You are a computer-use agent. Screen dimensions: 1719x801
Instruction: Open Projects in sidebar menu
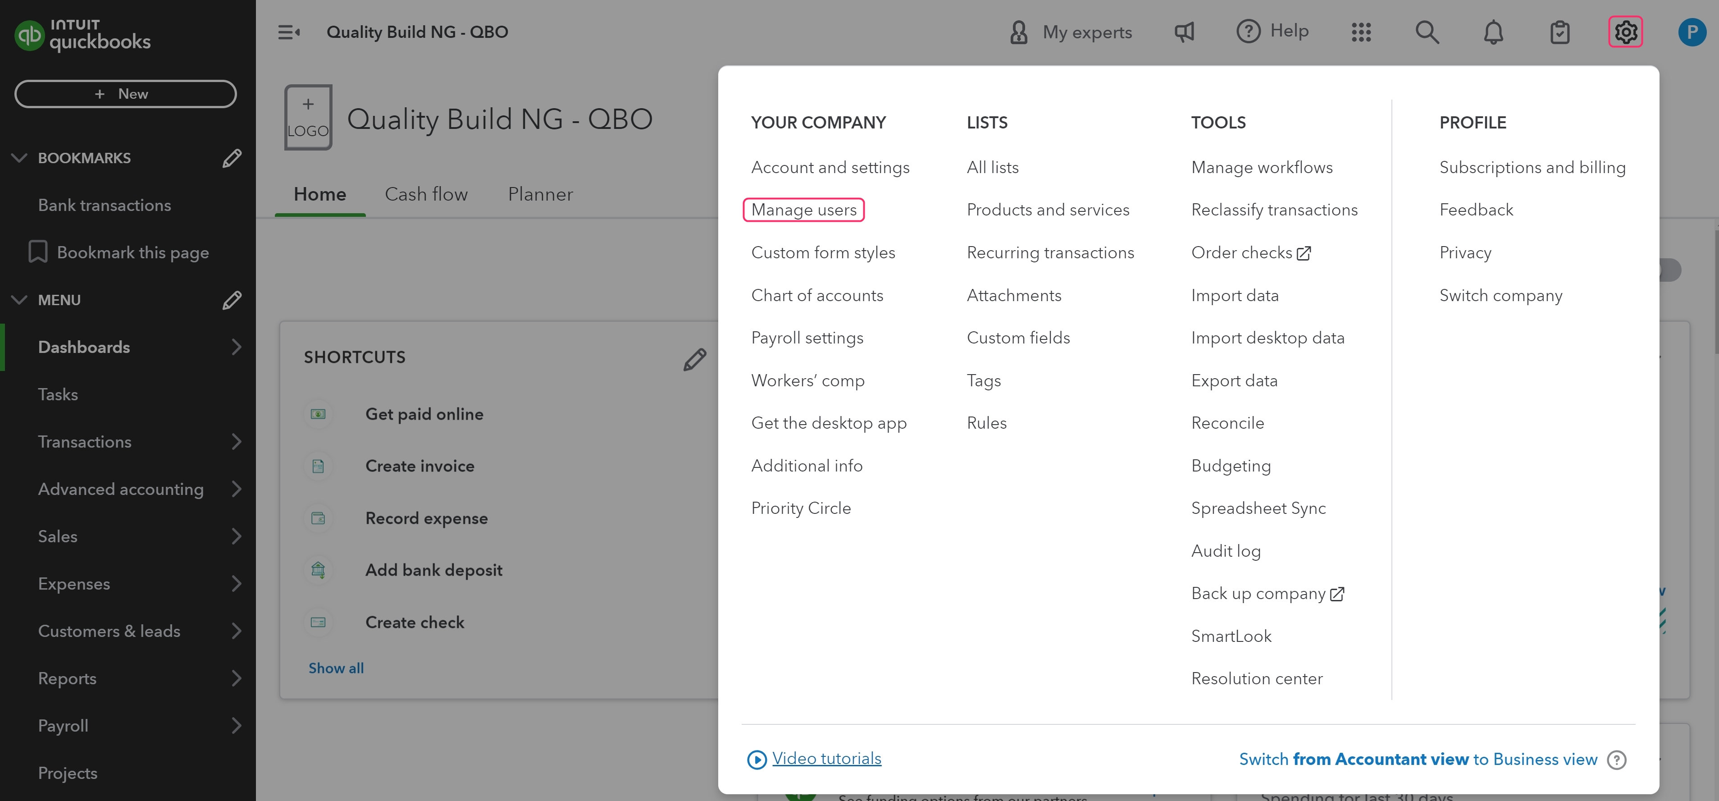coord(68,773)
